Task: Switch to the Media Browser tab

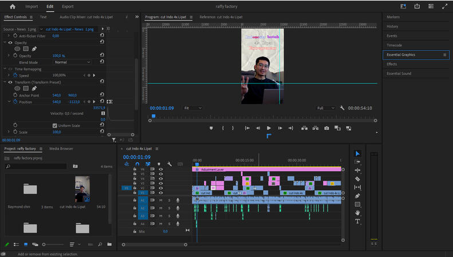Action: pos(61,148)
